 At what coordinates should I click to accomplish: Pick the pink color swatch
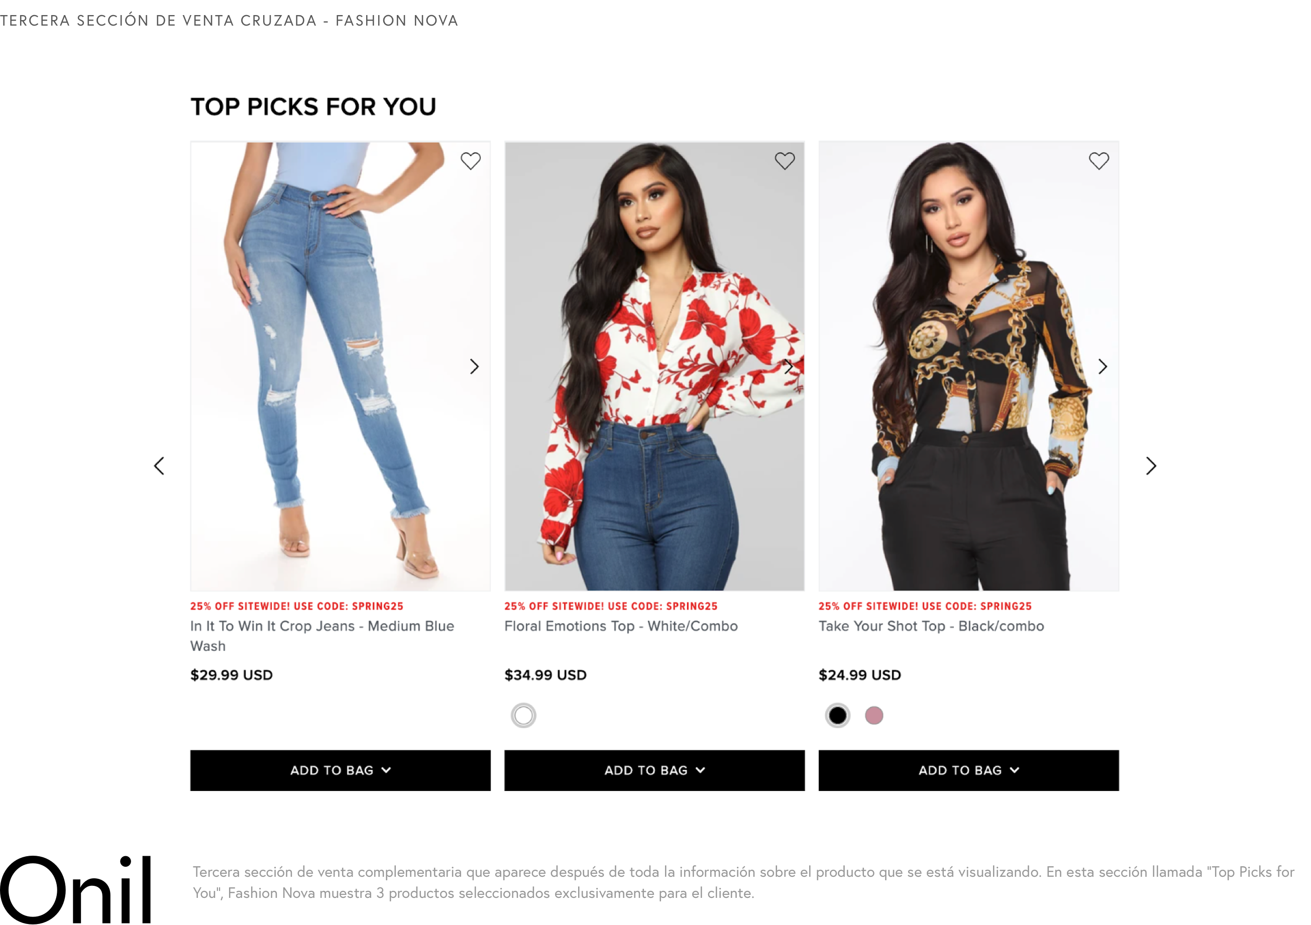(874, 716)
